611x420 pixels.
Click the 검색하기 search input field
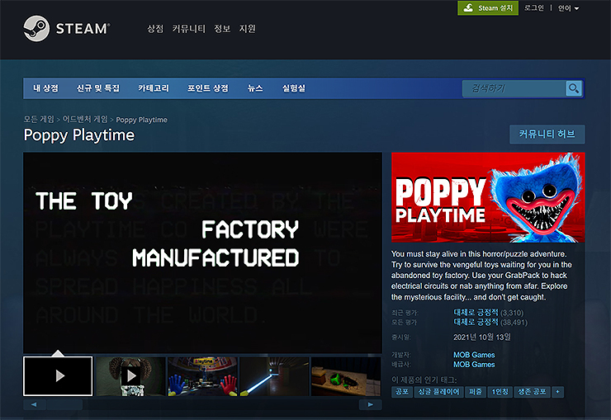[514, 89]
